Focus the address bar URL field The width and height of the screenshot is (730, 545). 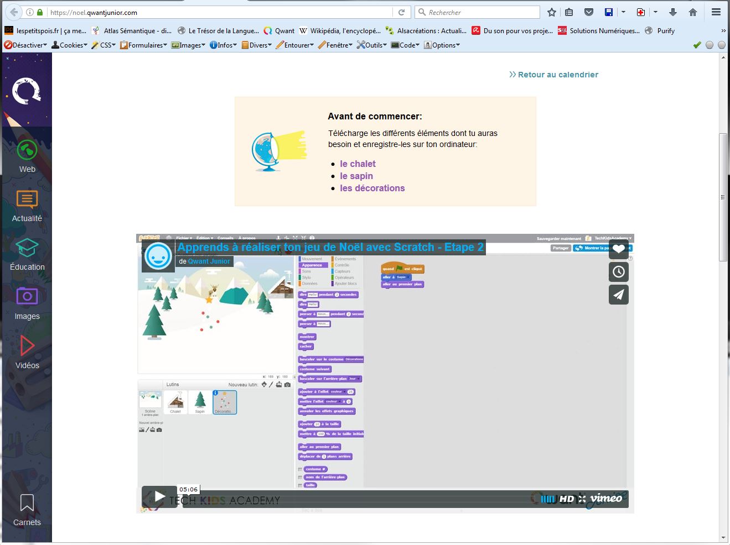pyautogui.click(x=221, y=12)
